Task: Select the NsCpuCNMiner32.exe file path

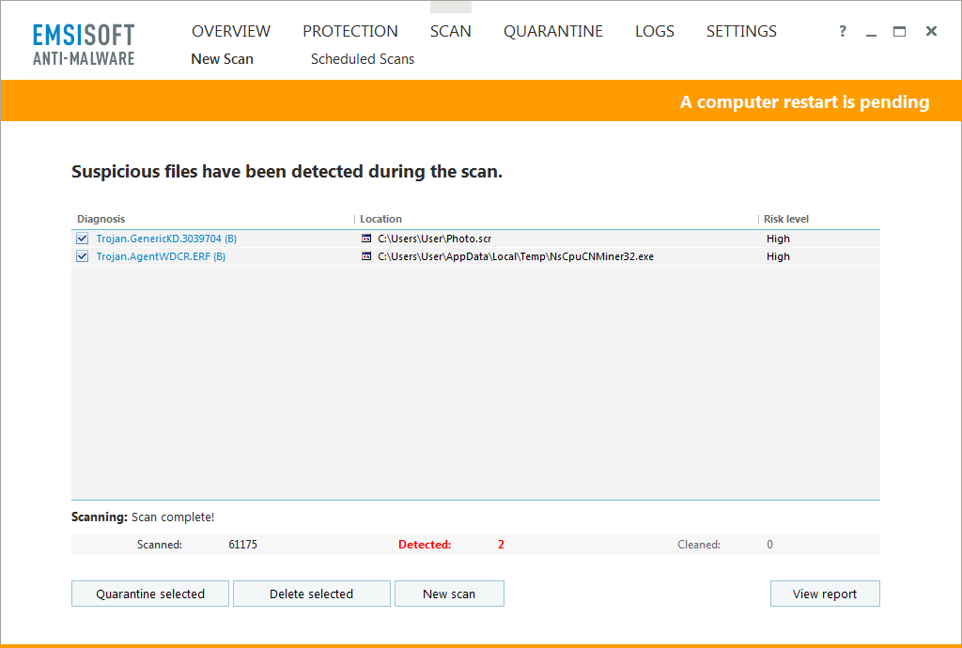Action: (x=516, y=256)
